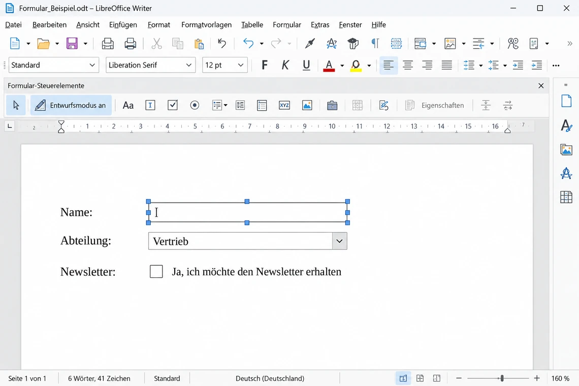Screen dimensions: 579x386
Task: Click the zoom slider handle
Action: (x=502, y=378)
